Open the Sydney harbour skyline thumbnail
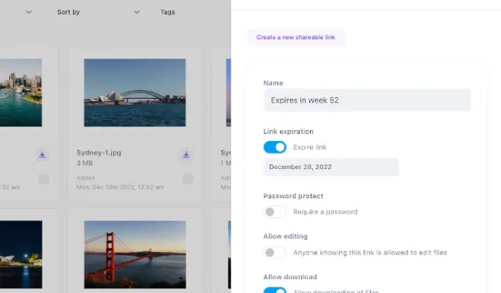The width and height of the screenshot is (501, 293). 21,93
